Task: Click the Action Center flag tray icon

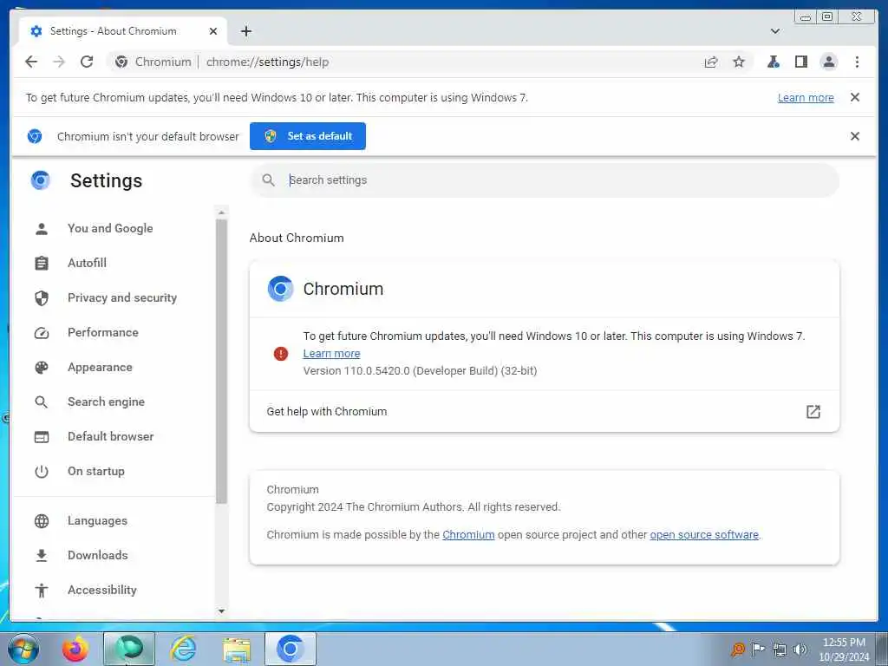Action: pyautogui.click(x=758, y=649)
